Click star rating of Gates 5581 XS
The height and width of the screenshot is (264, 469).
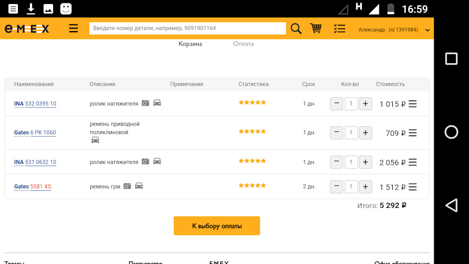tap(252, 185)
